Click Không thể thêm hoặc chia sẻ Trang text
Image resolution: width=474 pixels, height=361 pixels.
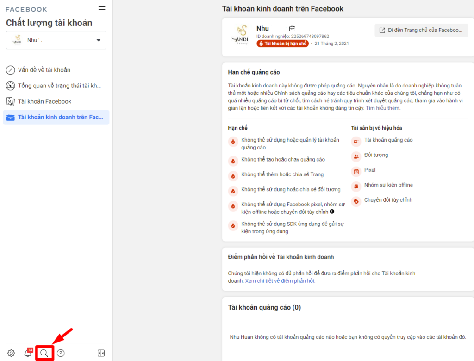point(282,174)
